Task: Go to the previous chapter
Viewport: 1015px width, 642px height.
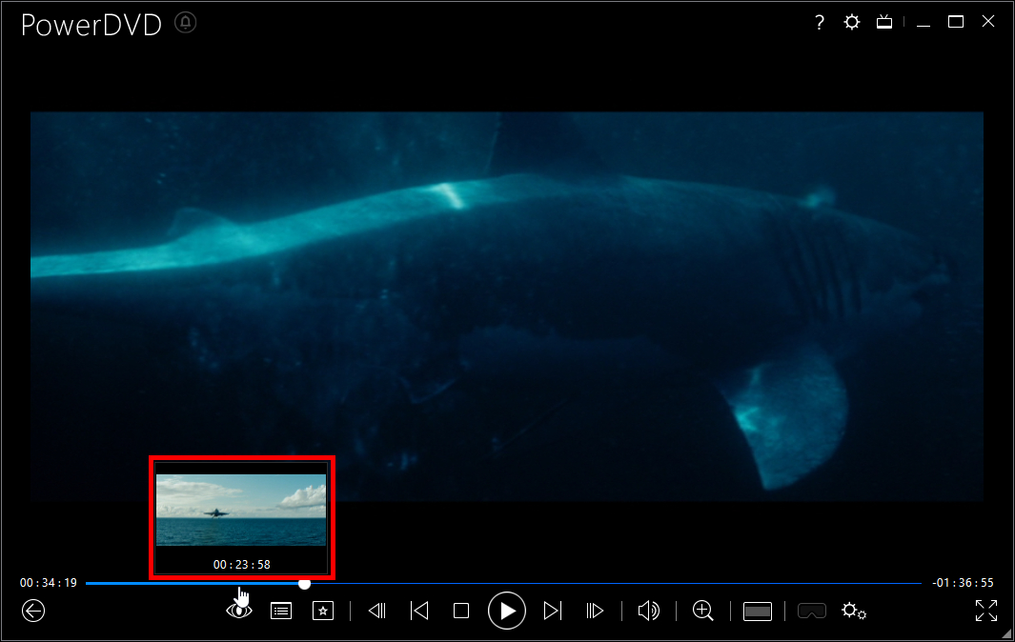Action: pyautogui.click(x=419, y=611)
